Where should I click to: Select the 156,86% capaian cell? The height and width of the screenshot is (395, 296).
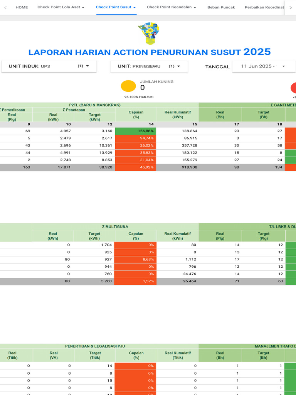(x=136, y=131)
